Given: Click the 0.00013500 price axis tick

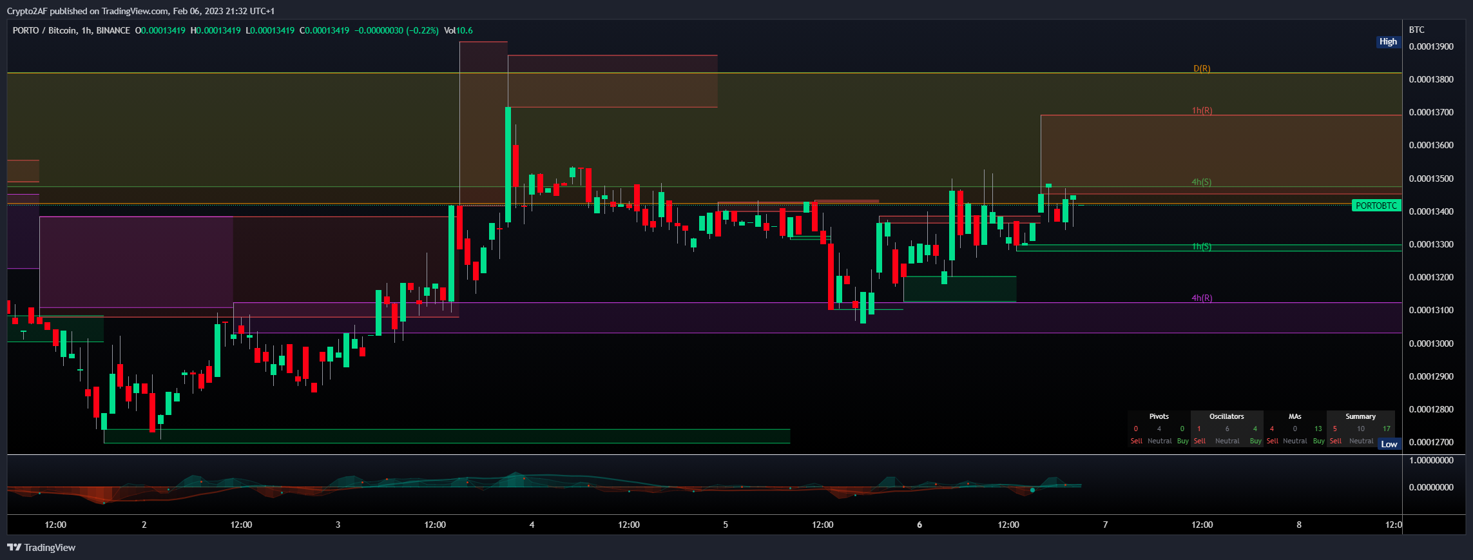Looking at the screenshot, I should point(1431,179).
